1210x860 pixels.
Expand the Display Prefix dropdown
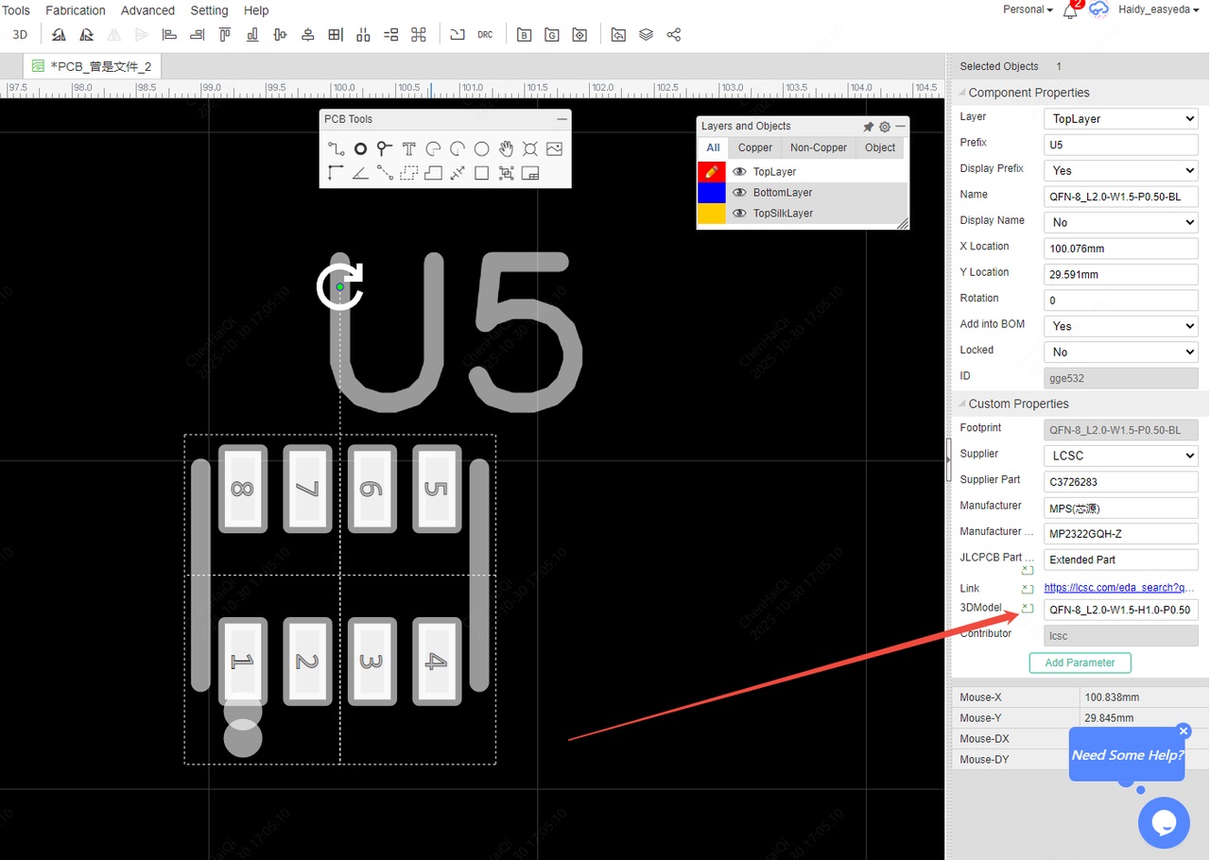coord(1120,171)
